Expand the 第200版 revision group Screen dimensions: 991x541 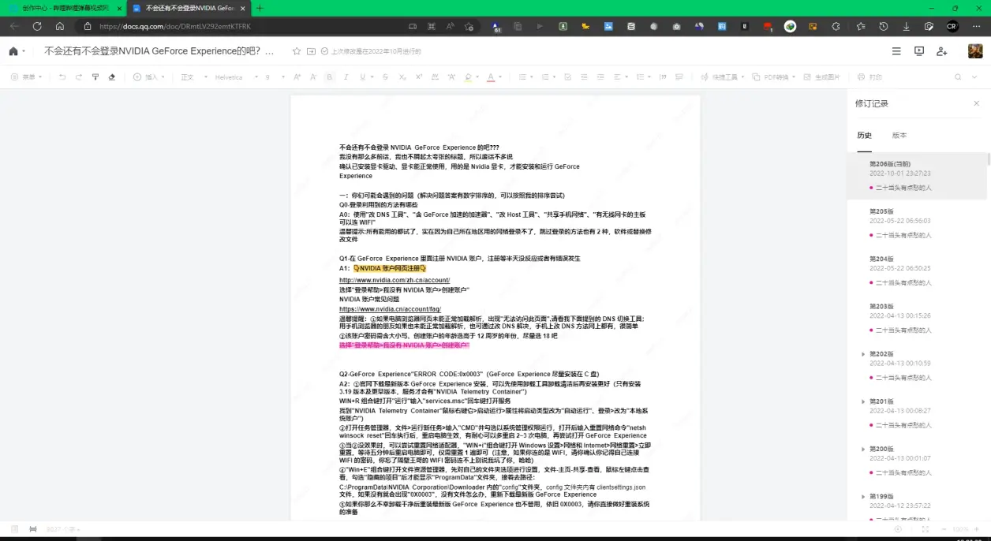tap(862, 449)
